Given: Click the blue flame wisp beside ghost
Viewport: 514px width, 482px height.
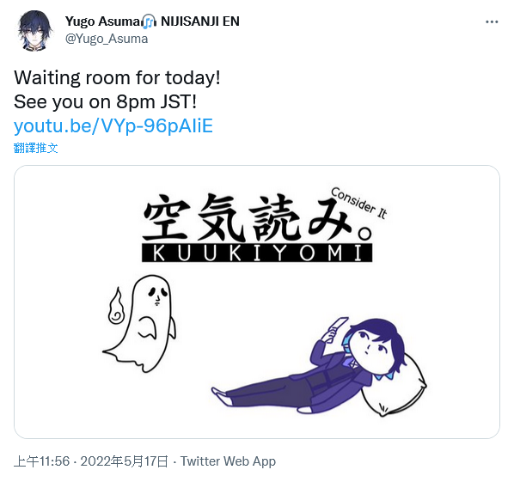Looking at the screenshot, I should point(116,306).
